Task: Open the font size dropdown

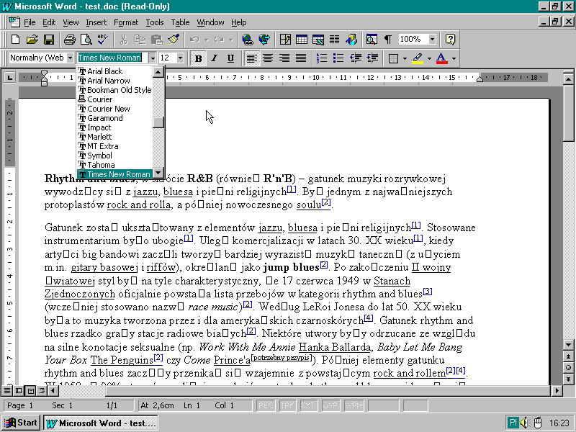Action: point(180,58)
